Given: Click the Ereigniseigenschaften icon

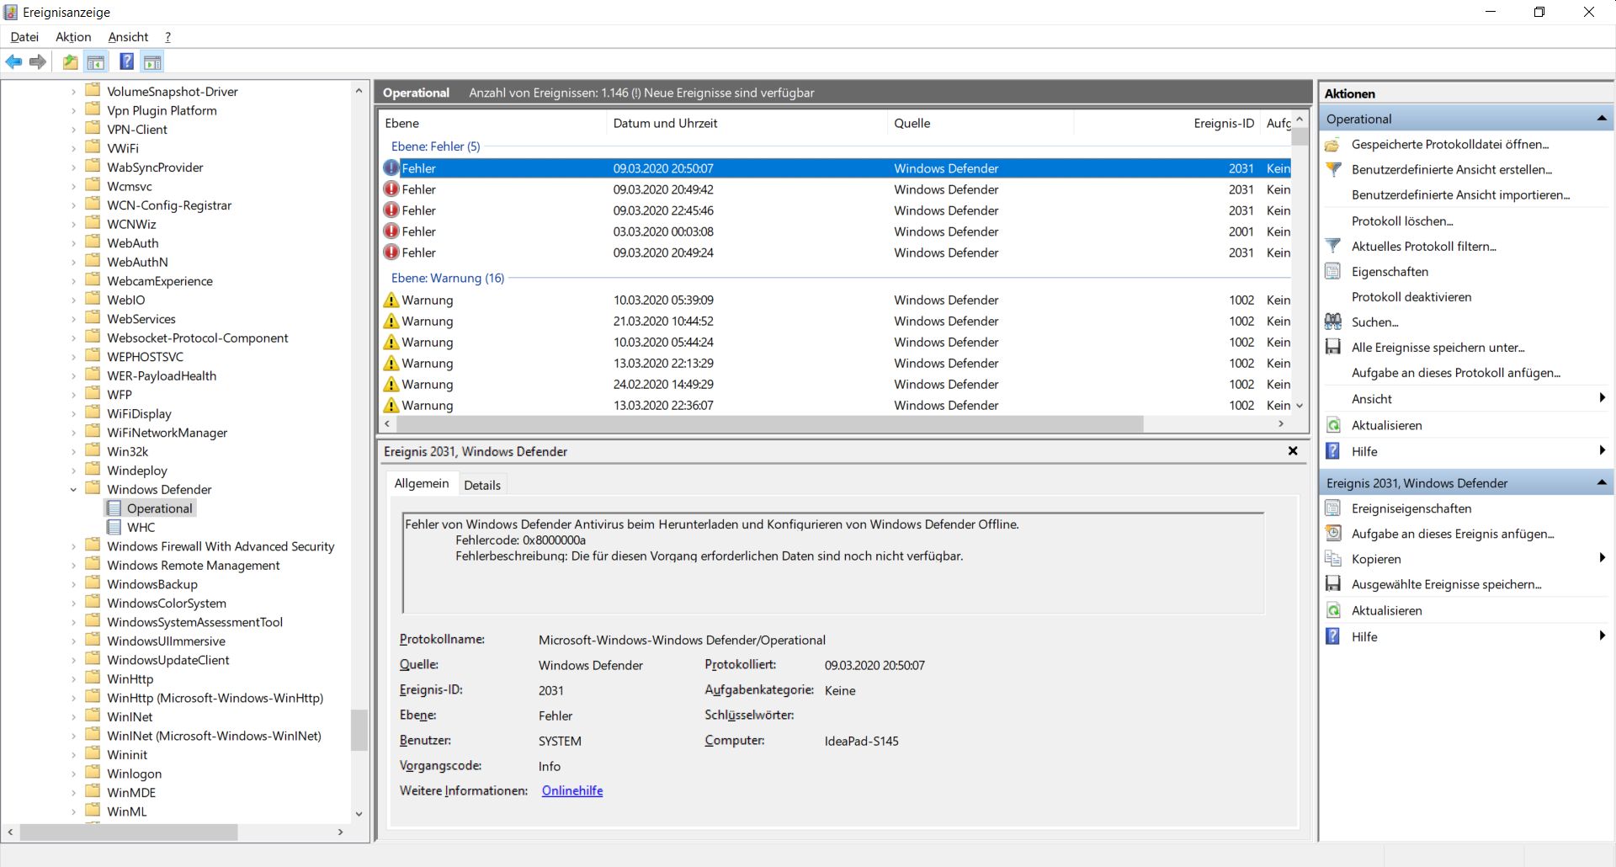Looking at the screenshot, I should click(1333, 508).
